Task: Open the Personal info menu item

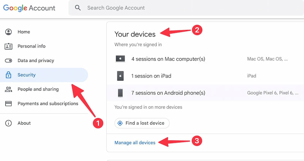Action: coord(32,46)
